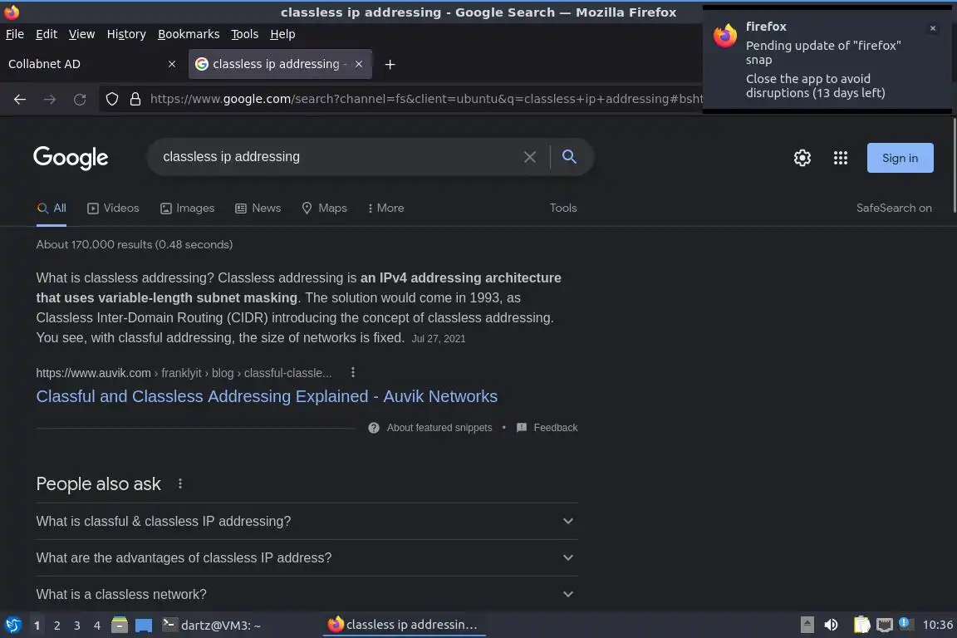Open the three-dot menu beside People also ask
The width and height of the screenshot is (957, 638).
[180, 483]
